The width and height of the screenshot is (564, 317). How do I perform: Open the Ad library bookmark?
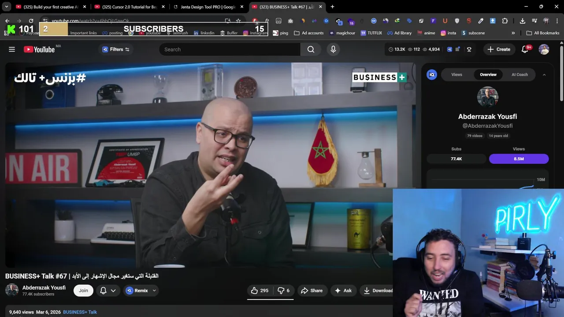click(x=399, y=33)
